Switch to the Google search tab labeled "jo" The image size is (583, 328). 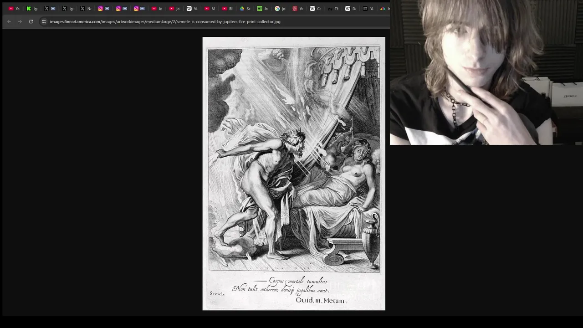click(281, 9)
